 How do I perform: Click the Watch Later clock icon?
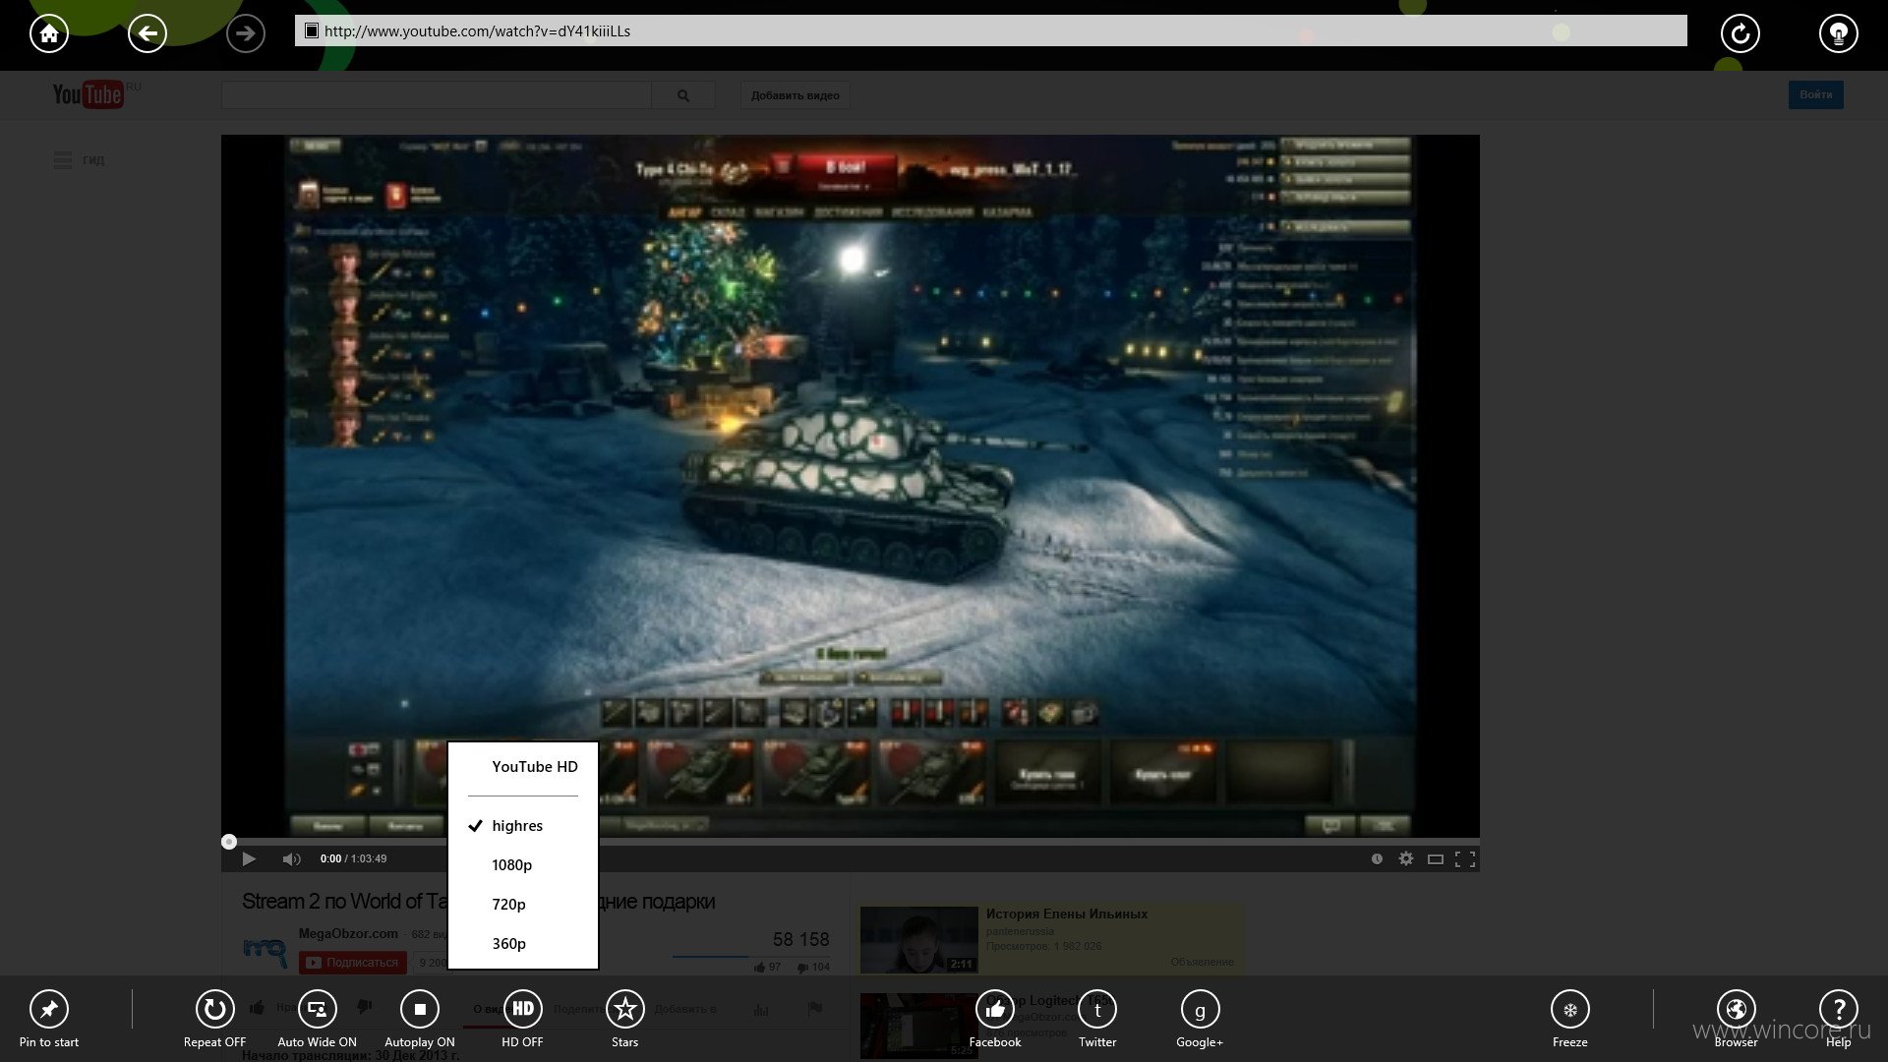(x=1377, y=858)
